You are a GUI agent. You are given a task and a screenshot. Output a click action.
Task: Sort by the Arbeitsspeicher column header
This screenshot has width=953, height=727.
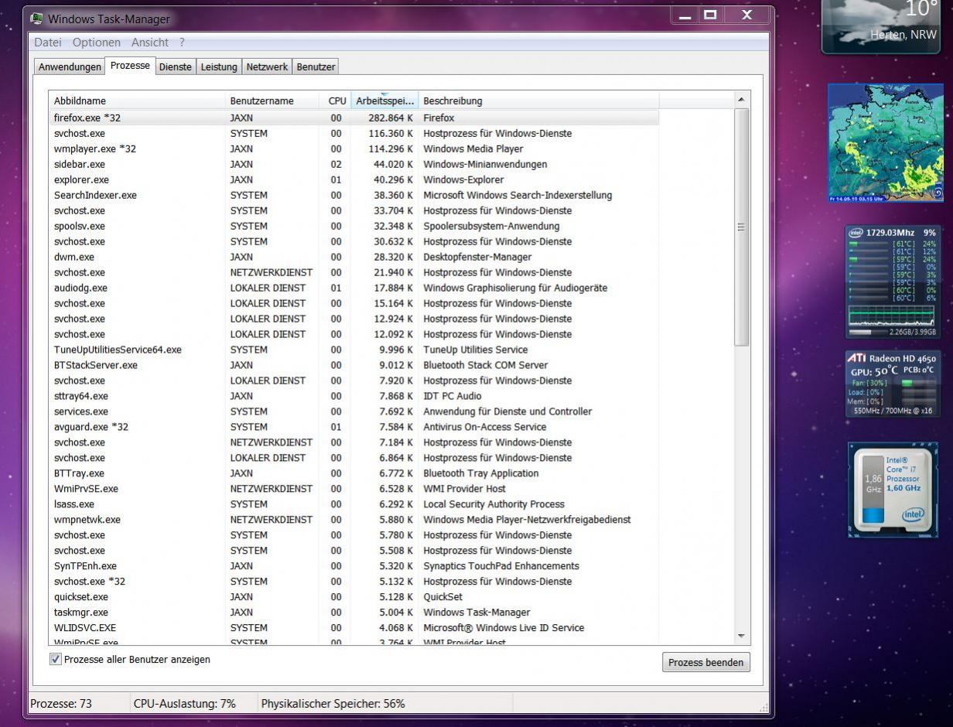(x=384, y=101)
